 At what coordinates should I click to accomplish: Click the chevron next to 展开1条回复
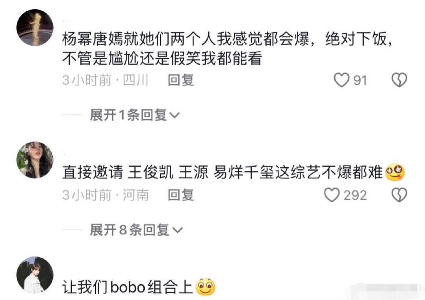175,115
